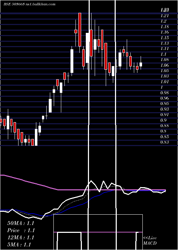
Task: Select the 5MA : 1.1 readout
Action: (x=19, y=245)
